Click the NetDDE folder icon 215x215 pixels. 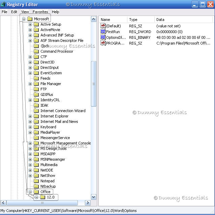(x=36, y=170)
